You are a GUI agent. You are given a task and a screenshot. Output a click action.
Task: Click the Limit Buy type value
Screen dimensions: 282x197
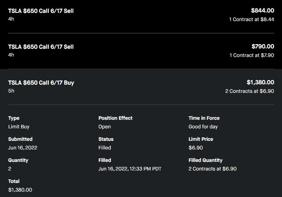coord(19,127)
